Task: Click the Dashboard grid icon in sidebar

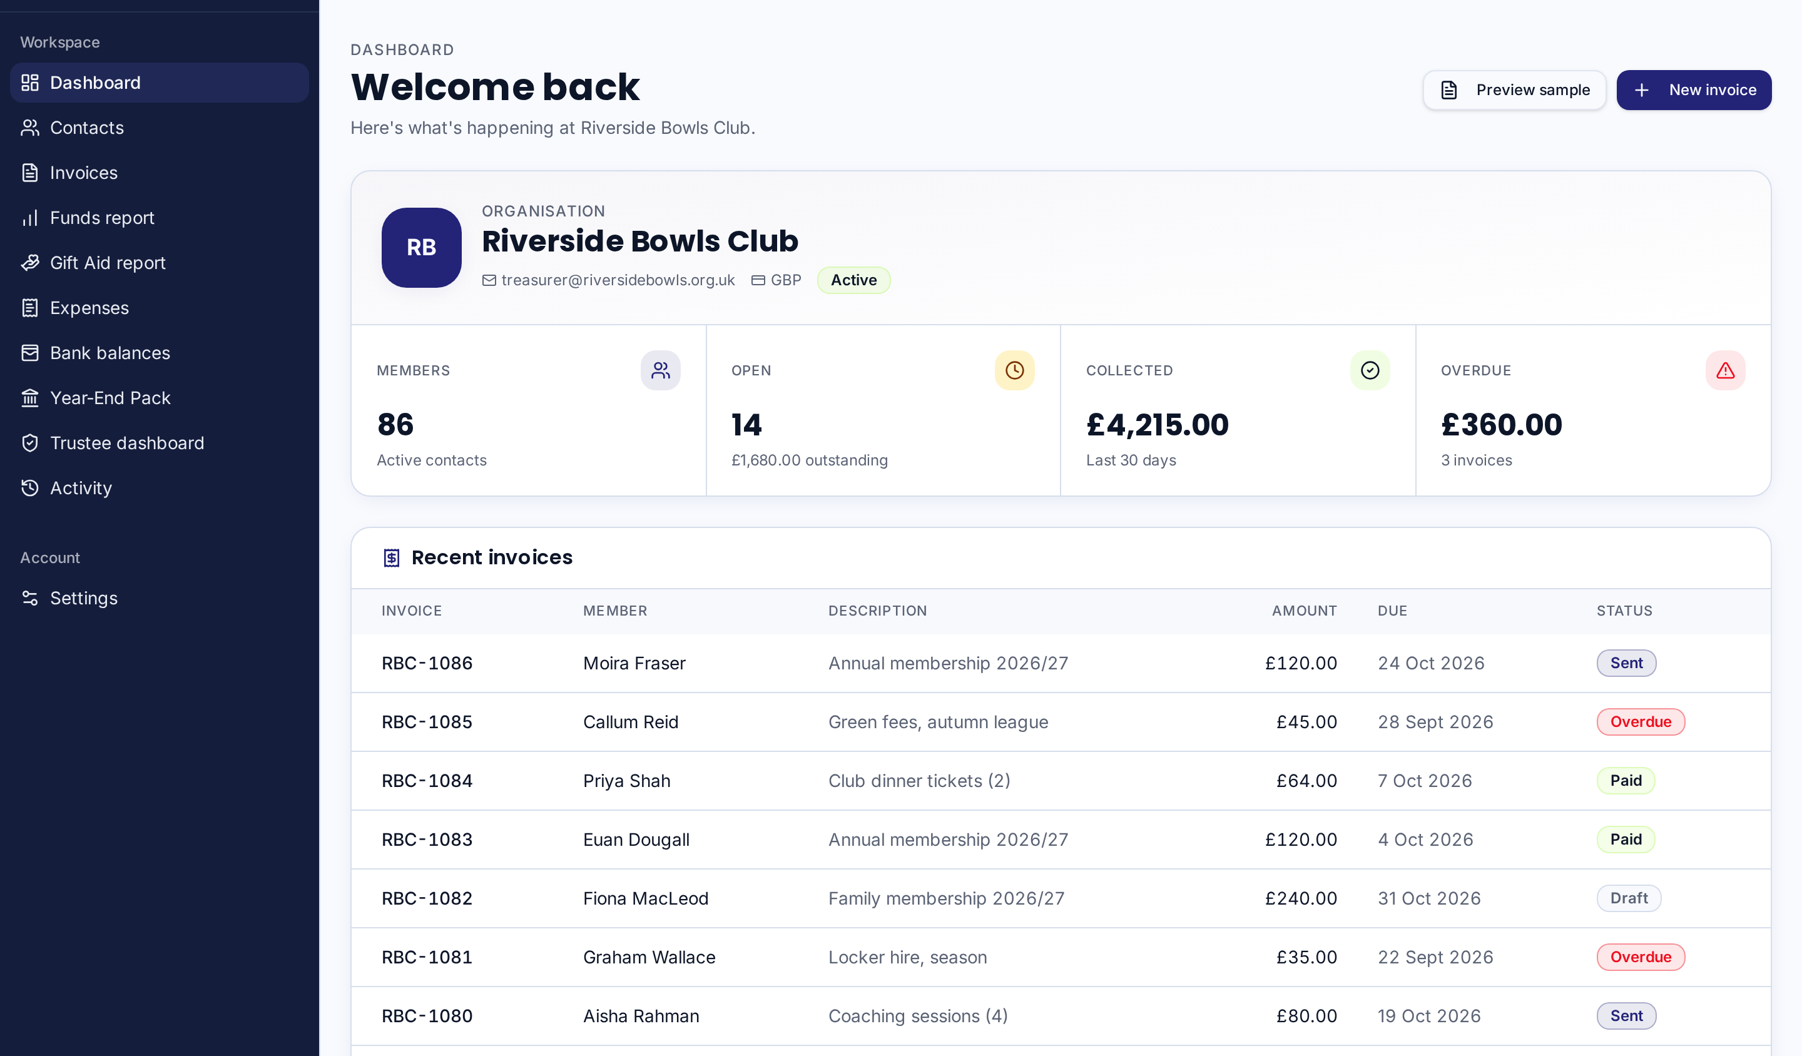Action: pos(30,83)
